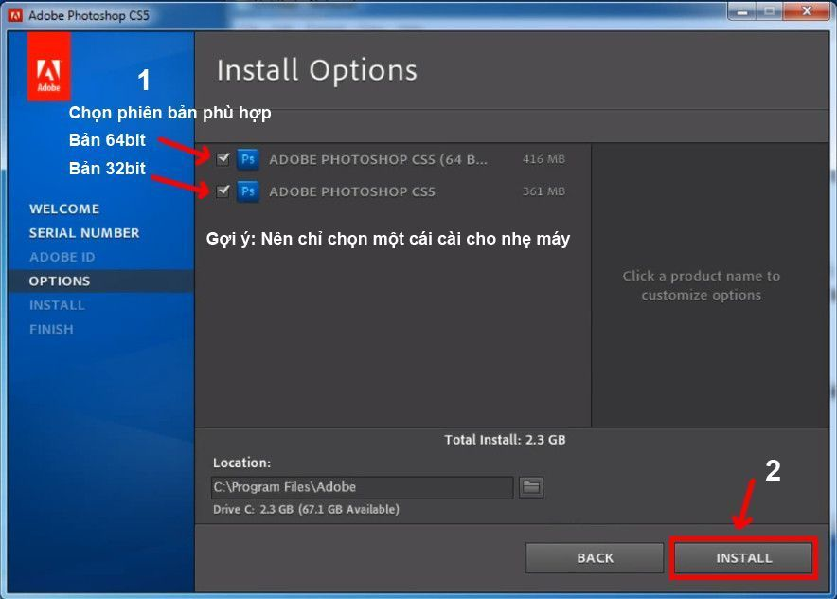
Task: Select the highlighted Options step
Action: pos(60,281)
